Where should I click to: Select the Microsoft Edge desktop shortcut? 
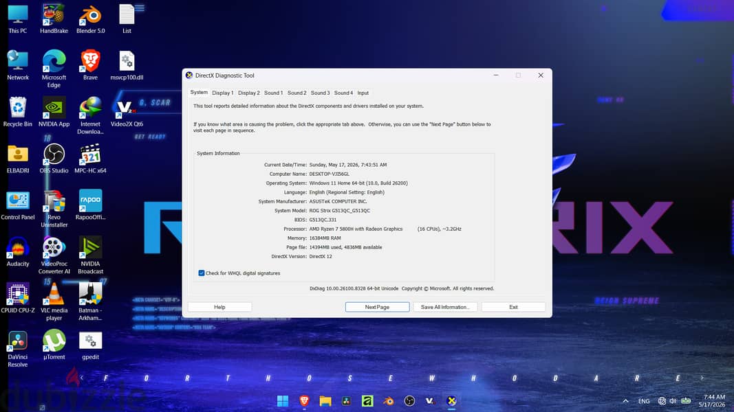pos(54,69)
